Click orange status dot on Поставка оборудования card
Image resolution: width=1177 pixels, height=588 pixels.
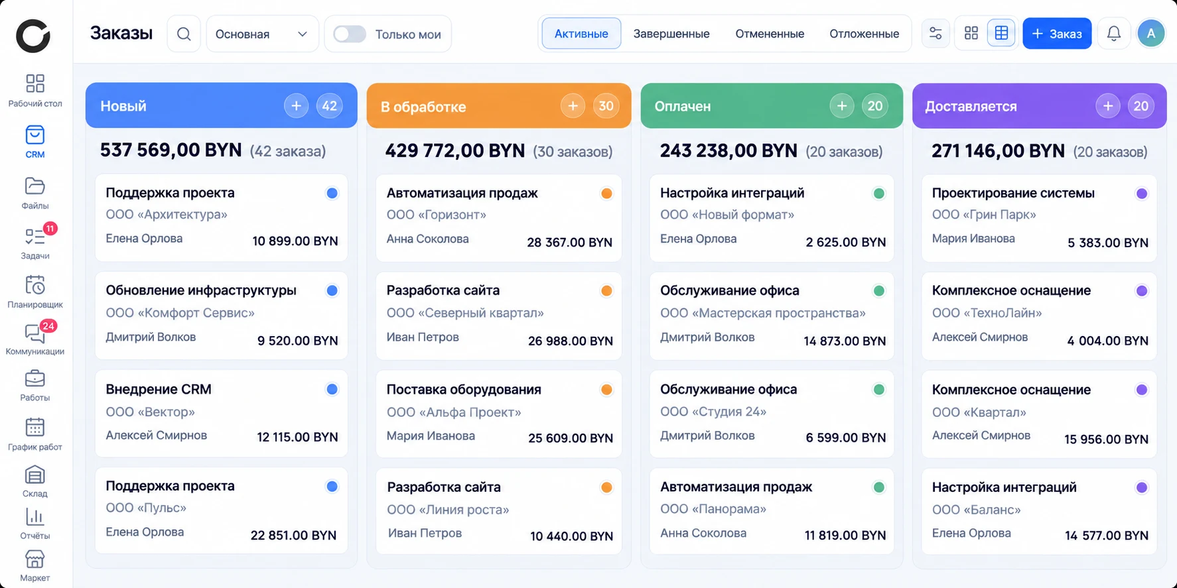[606, 390]
